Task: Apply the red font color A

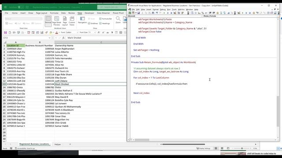Action: coord(57,32)
